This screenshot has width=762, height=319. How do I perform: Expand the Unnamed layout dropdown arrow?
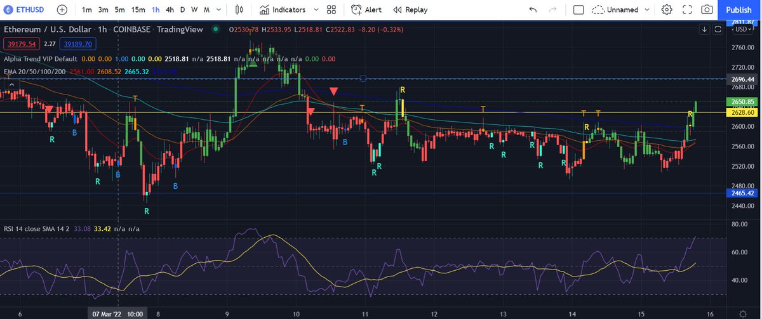(x=647, y=10)
